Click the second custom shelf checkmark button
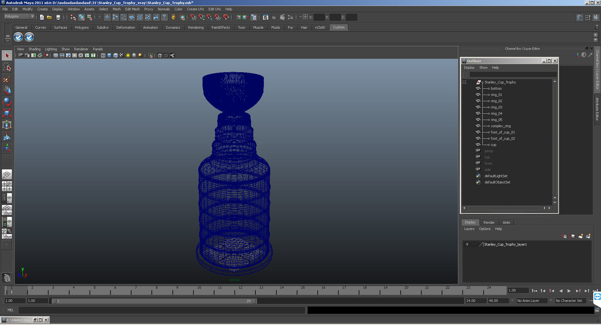Viewport: 601px width, 325px height. [x=29, y=37]
